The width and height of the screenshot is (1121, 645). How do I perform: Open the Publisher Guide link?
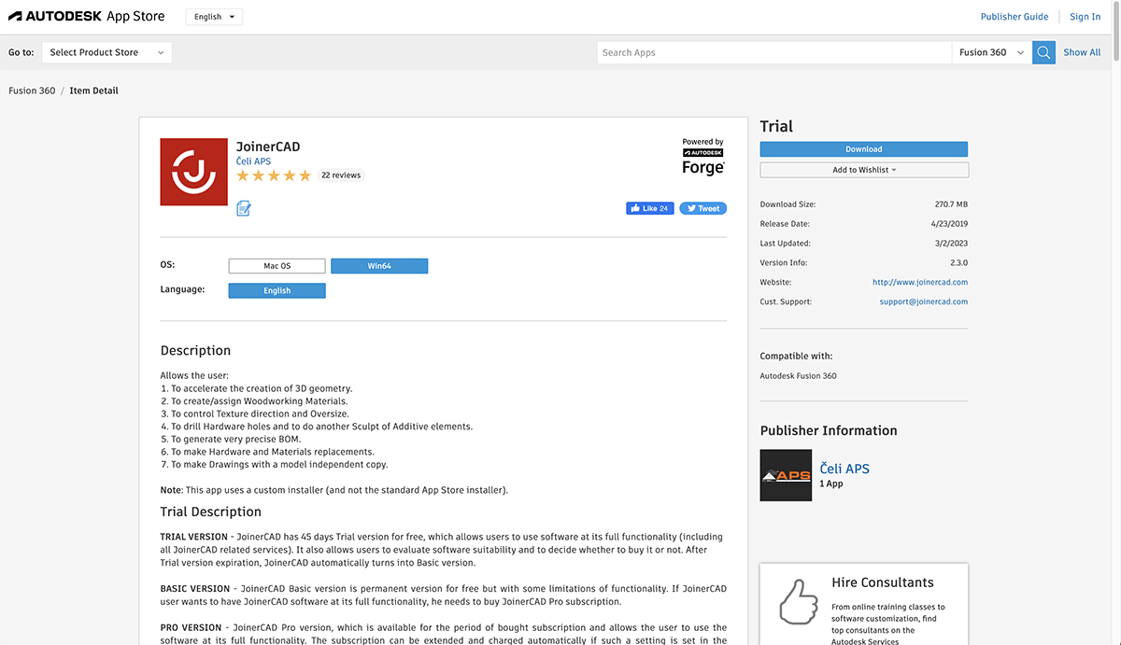pyautogui.click(x=1015, y=17)
